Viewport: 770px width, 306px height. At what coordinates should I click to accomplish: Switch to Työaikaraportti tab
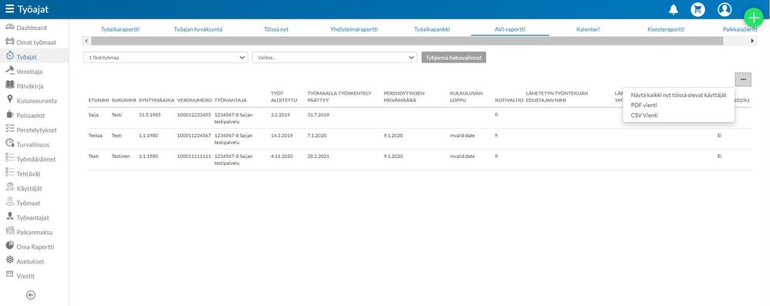pyautogui.click(x=120, y=29)
